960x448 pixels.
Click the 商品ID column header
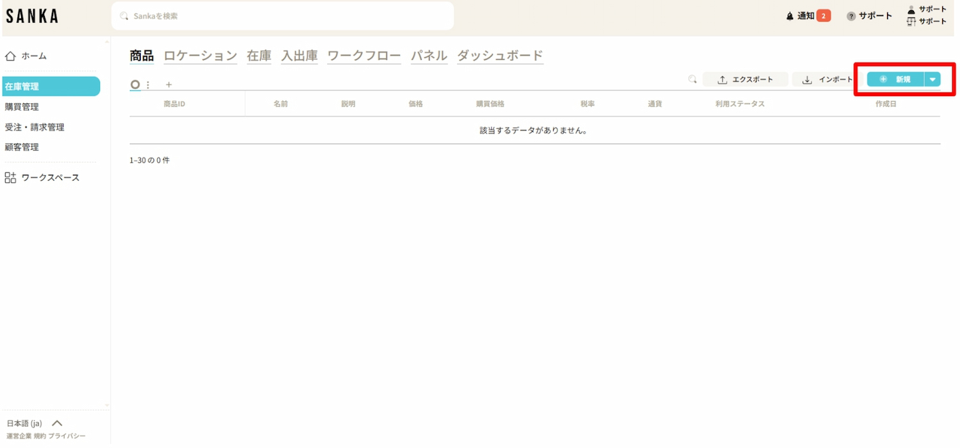[x=174, y=104]
